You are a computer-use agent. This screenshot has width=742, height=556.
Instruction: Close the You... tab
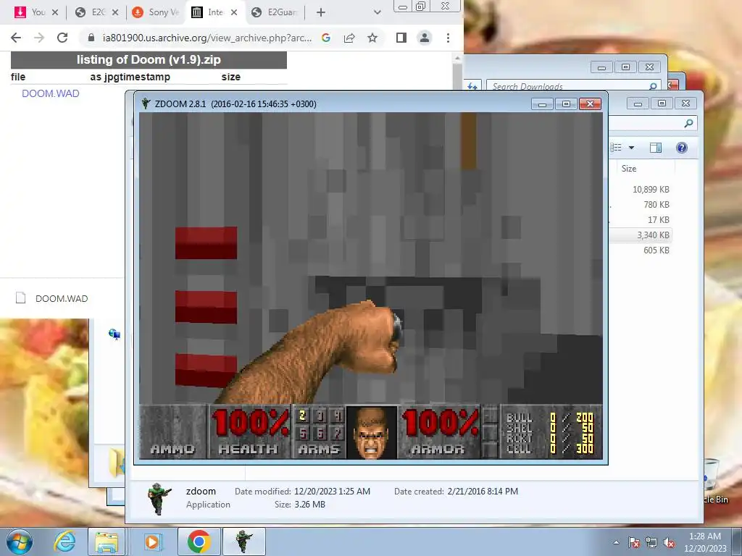point(55,12)
